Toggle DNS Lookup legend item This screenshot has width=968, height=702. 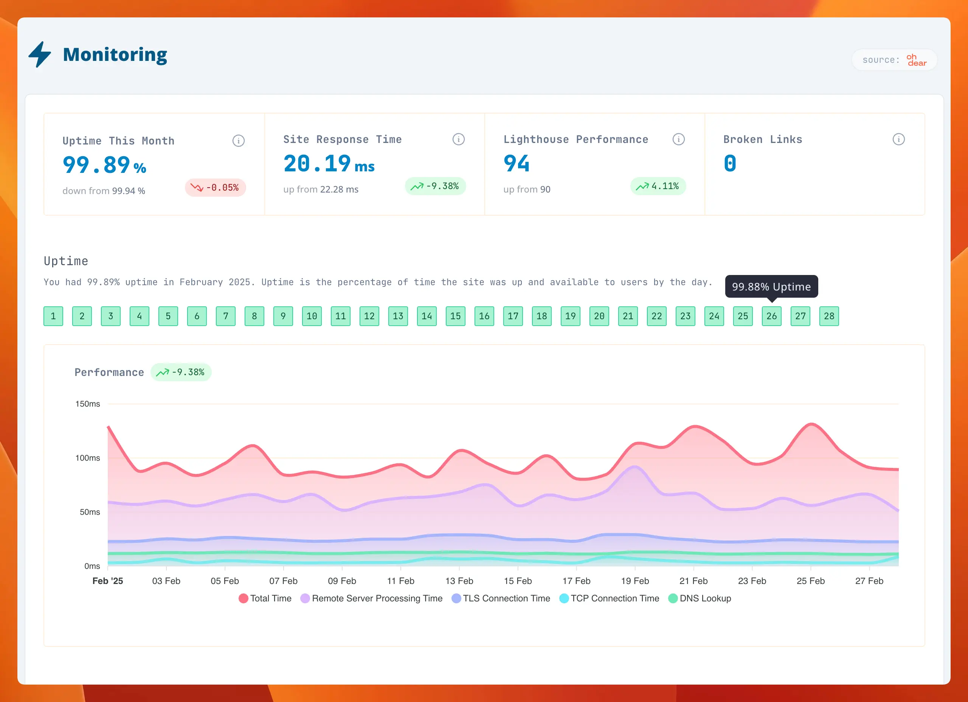700,598
